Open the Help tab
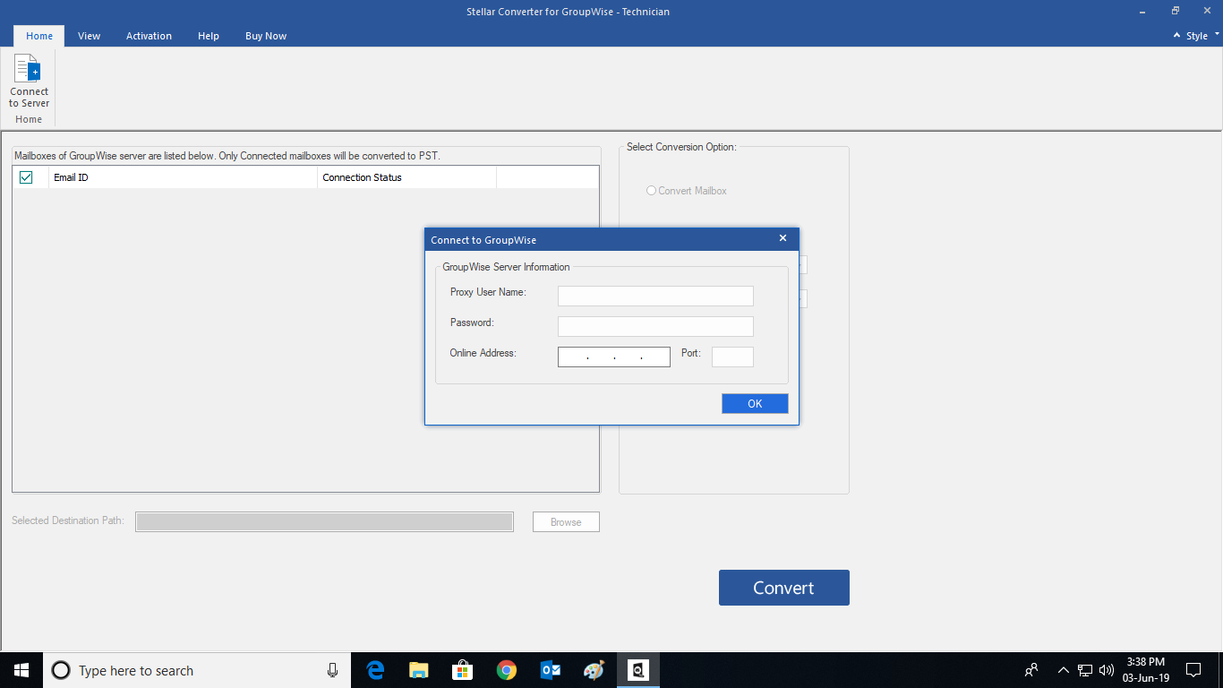1223x688 pixels. (209, 36)
